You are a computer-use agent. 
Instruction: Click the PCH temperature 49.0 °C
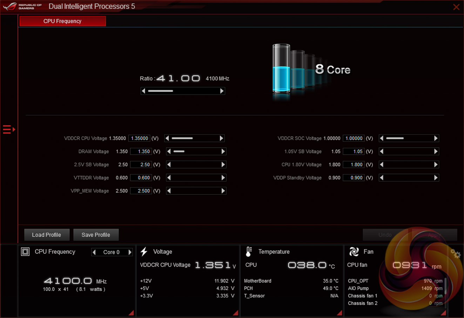click(x=331, y=288)
